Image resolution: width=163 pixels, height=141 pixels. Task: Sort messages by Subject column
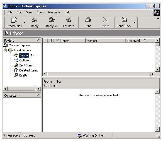tap(106, 40)
